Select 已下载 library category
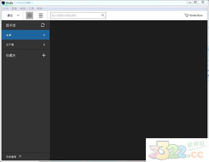This screenshot has width=209, height=162. click(25, 45)
